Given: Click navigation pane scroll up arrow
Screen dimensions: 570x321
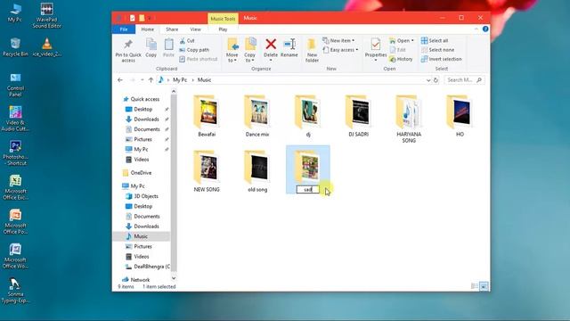Looking at the screenshot, I should 174,92.
